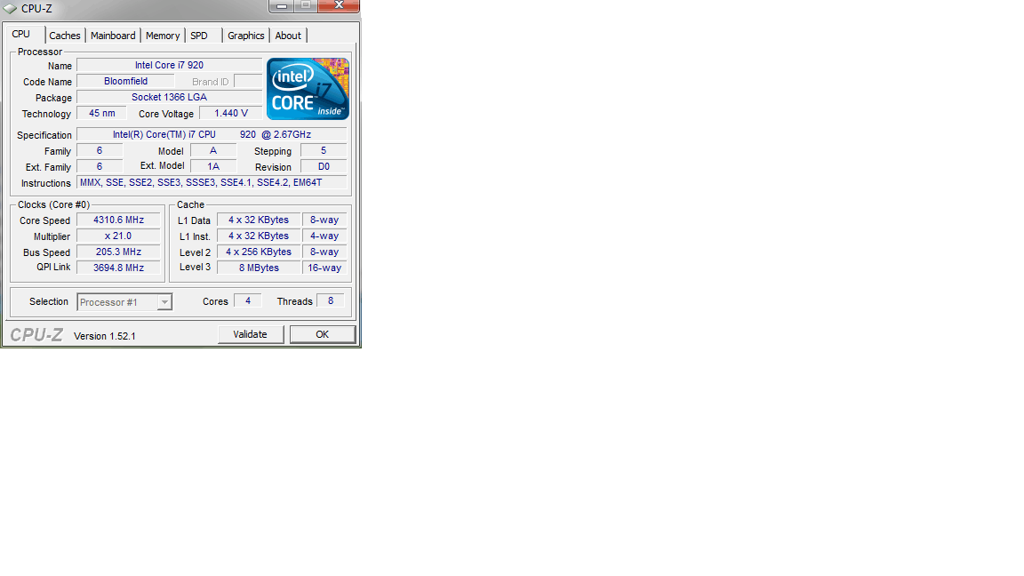
Task: Click the Model value A
Action: (x=213, y=150)
